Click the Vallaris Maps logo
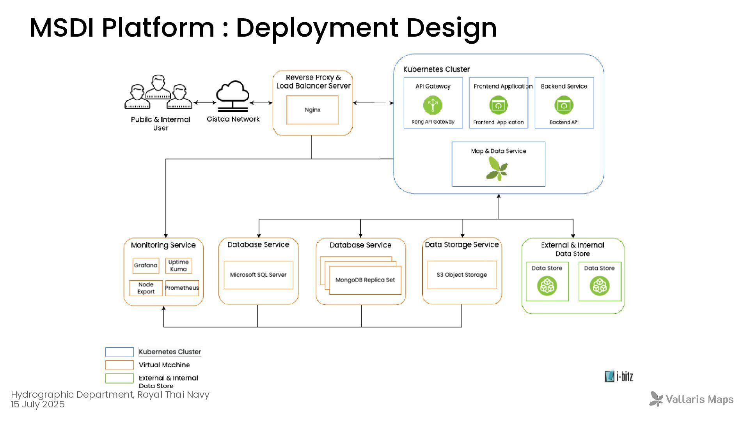This screenshot has width=749, height=421. 691,399
